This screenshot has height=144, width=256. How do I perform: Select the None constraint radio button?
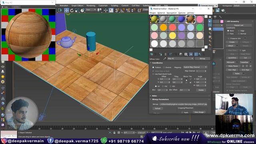pyautogui.click(x=228, y=31)
